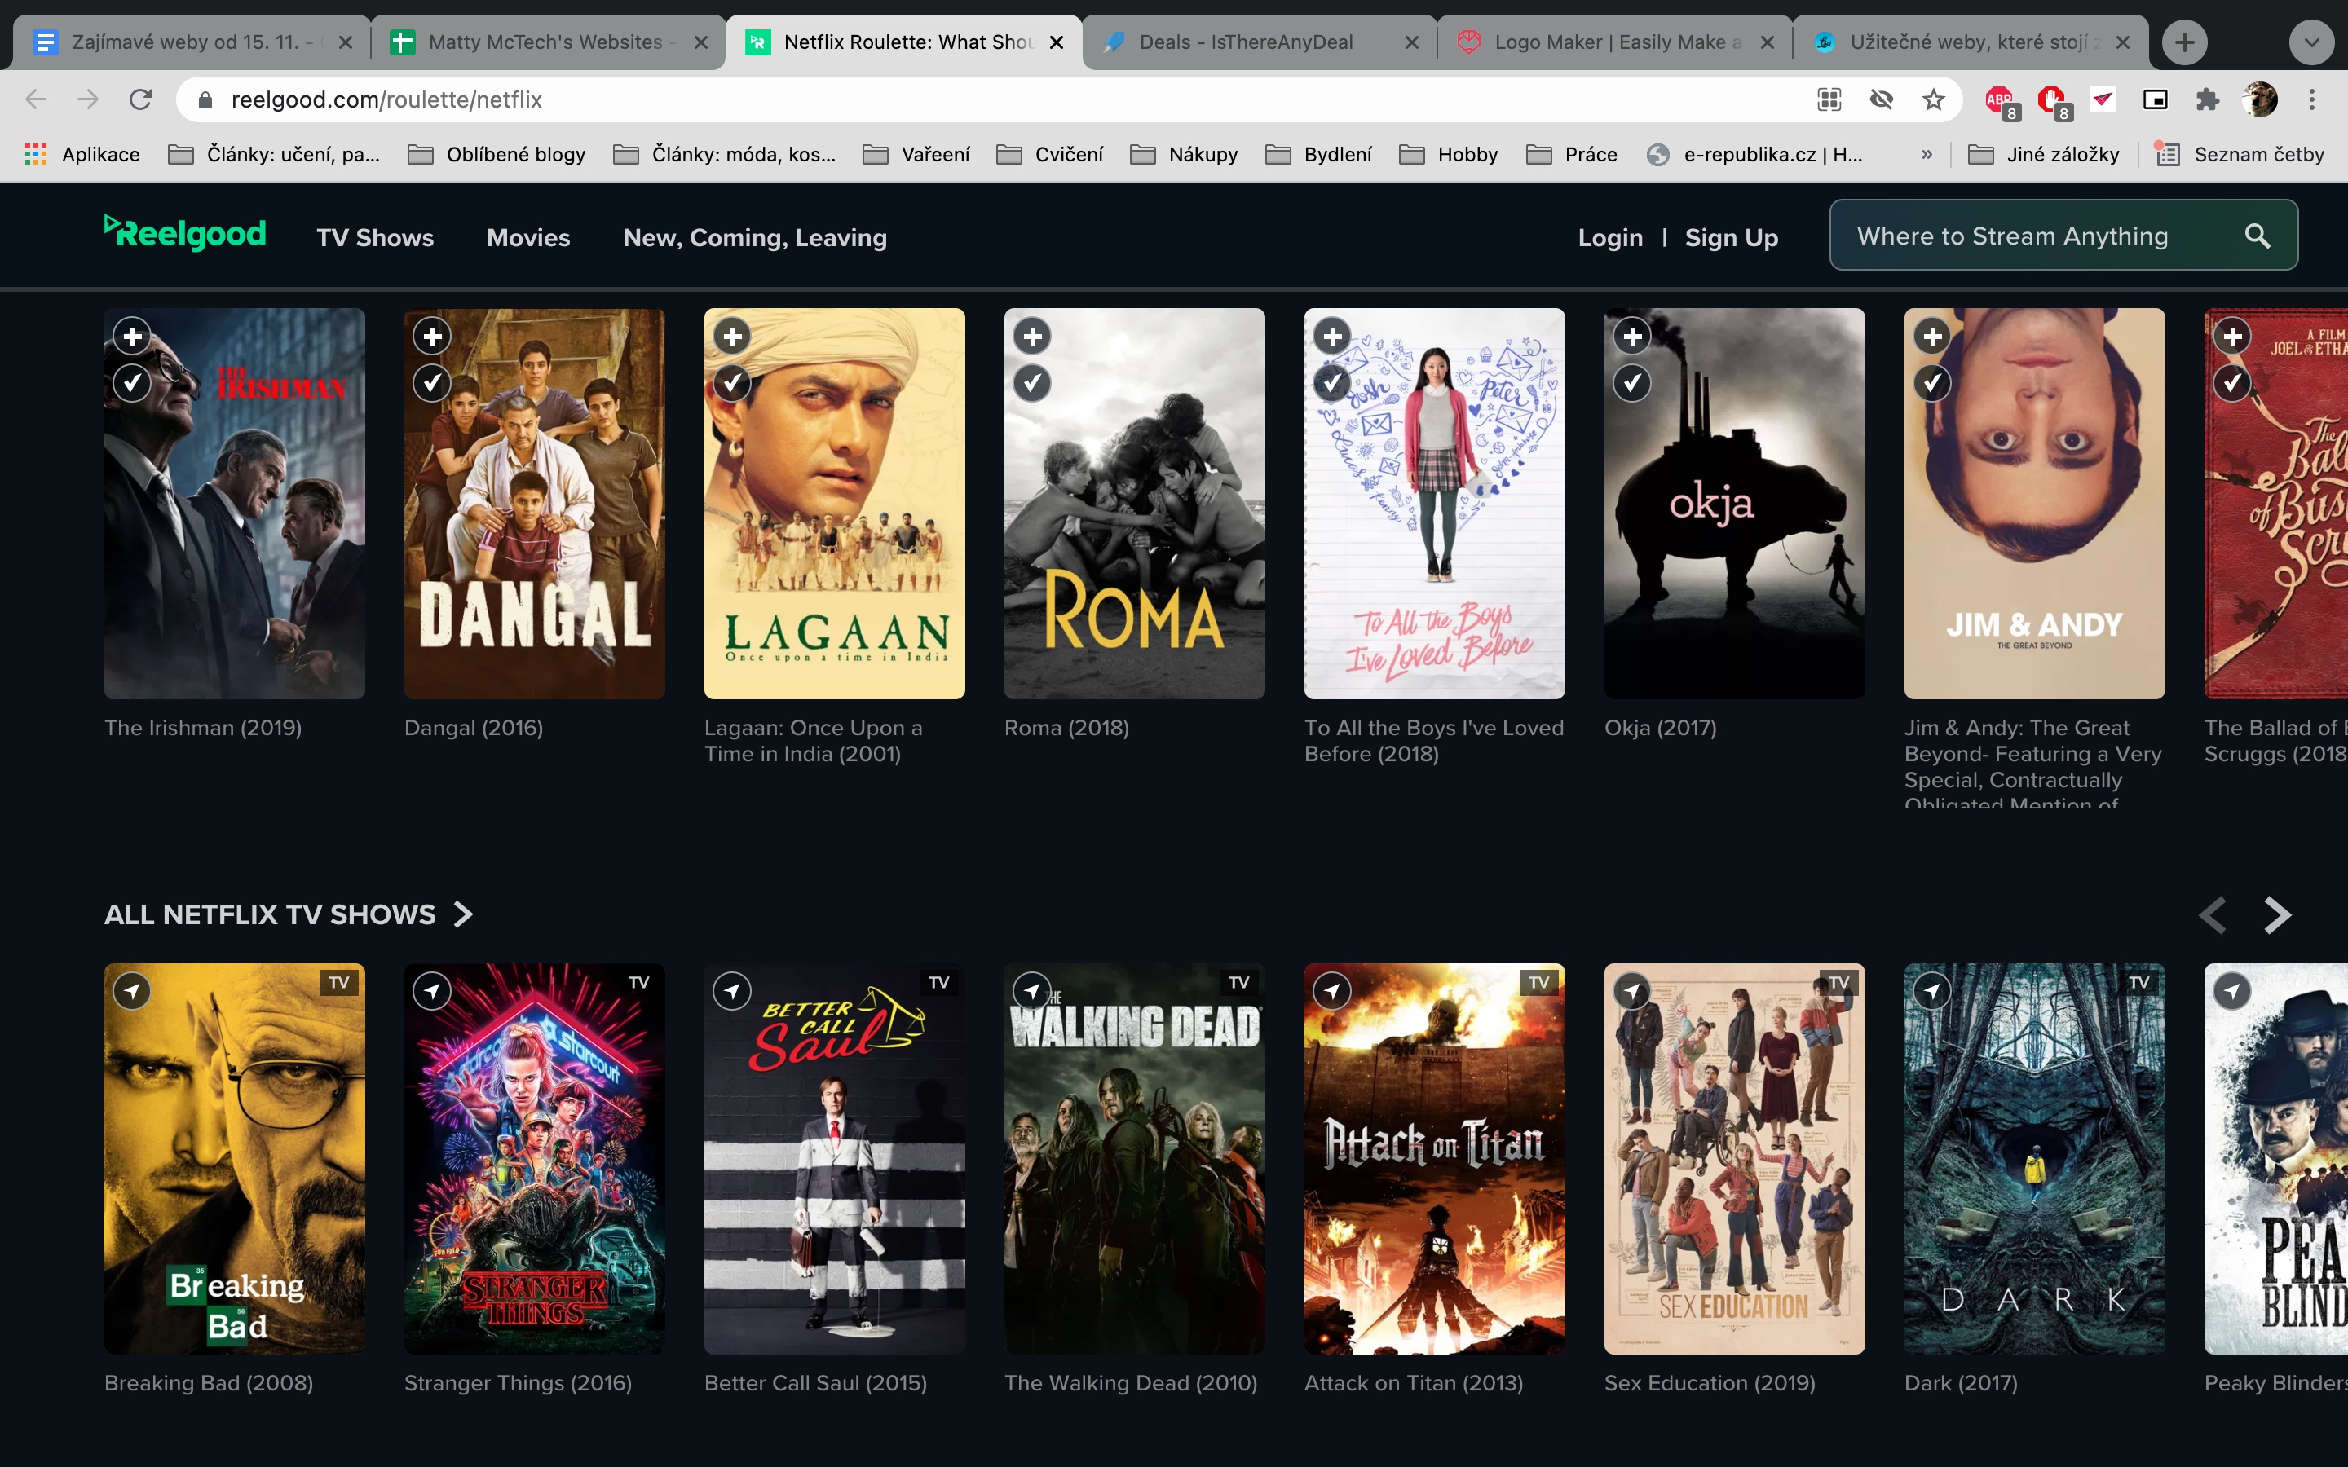This screenshot has height=1467, width=2348.
Task: Expand All Netflix TV Shows chevron
Action: click(464, 914)
